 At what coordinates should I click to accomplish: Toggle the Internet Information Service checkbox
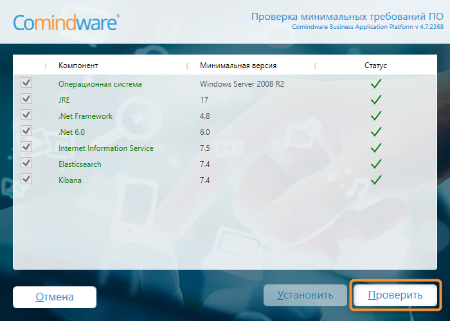[x=26, y=147]
